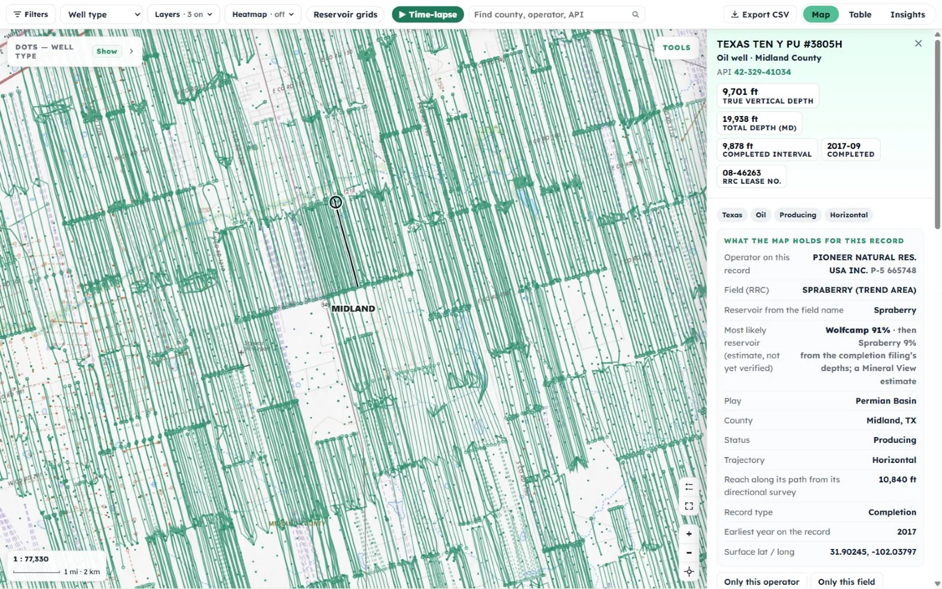This screenshot has height=589, width=942.
Task: Select the 08-46263 RRC lease number card
Action: [x=751, y=177]
